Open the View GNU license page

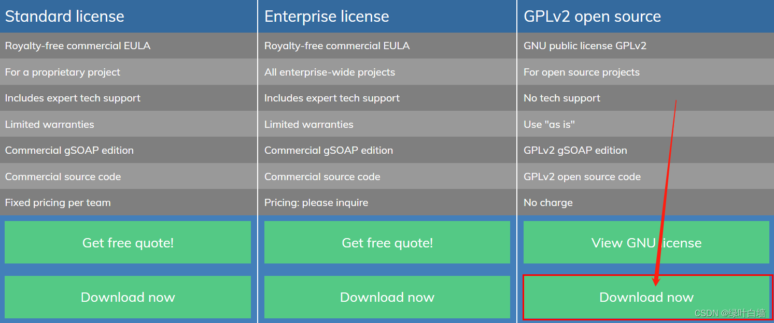[x=646, y=242]
